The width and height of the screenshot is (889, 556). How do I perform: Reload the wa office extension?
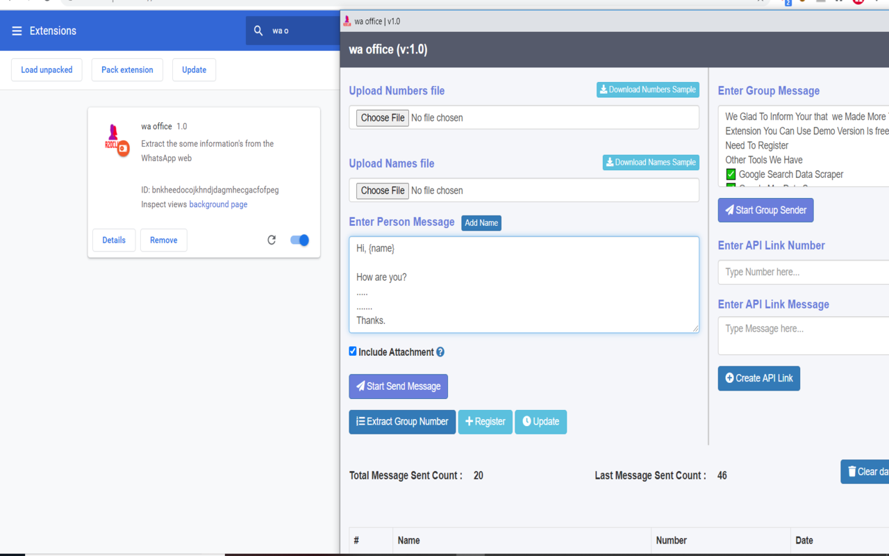pos(272,240)
